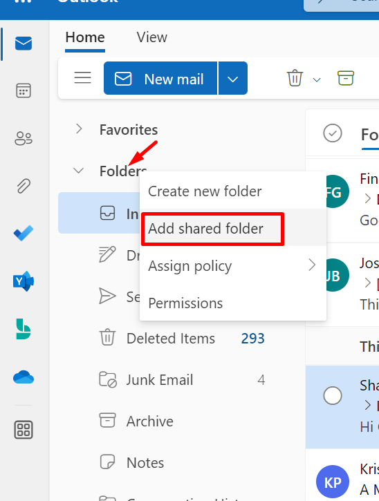
Task: Click the KP sender avatar
Action: [332, 482]
